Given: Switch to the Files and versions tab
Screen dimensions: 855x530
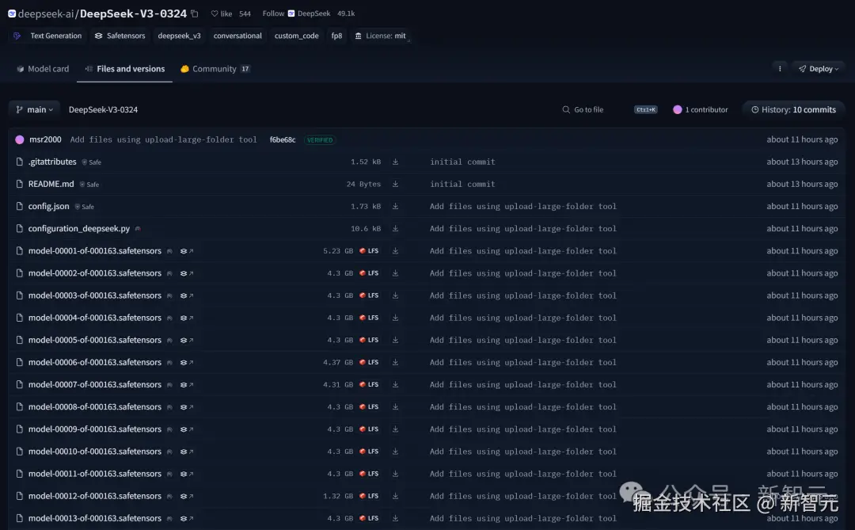Looking at the screenshot, I should (x=125, y=69).
